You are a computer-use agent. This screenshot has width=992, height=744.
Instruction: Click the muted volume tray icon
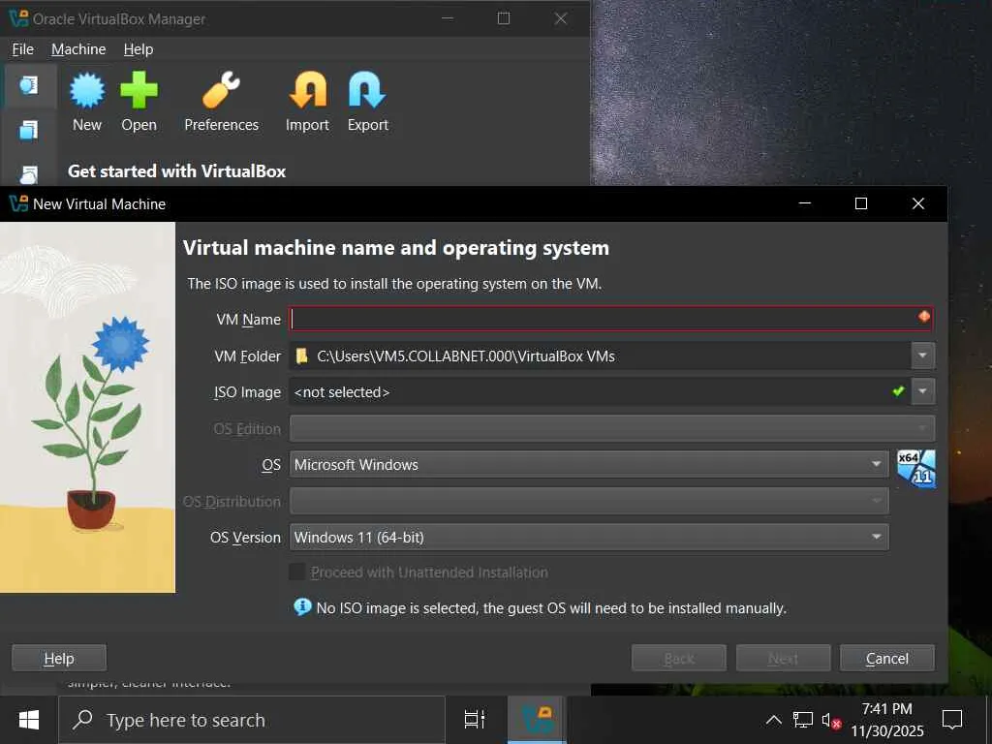pos(831,720)
